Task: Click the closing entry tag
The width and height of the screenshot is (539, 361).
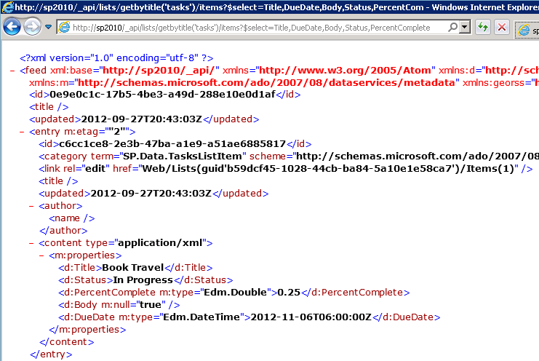Action: [51, 354]
